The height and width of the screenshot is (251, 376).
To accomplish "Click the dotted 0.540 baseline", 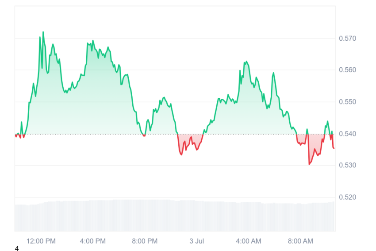I will [175, 135].
